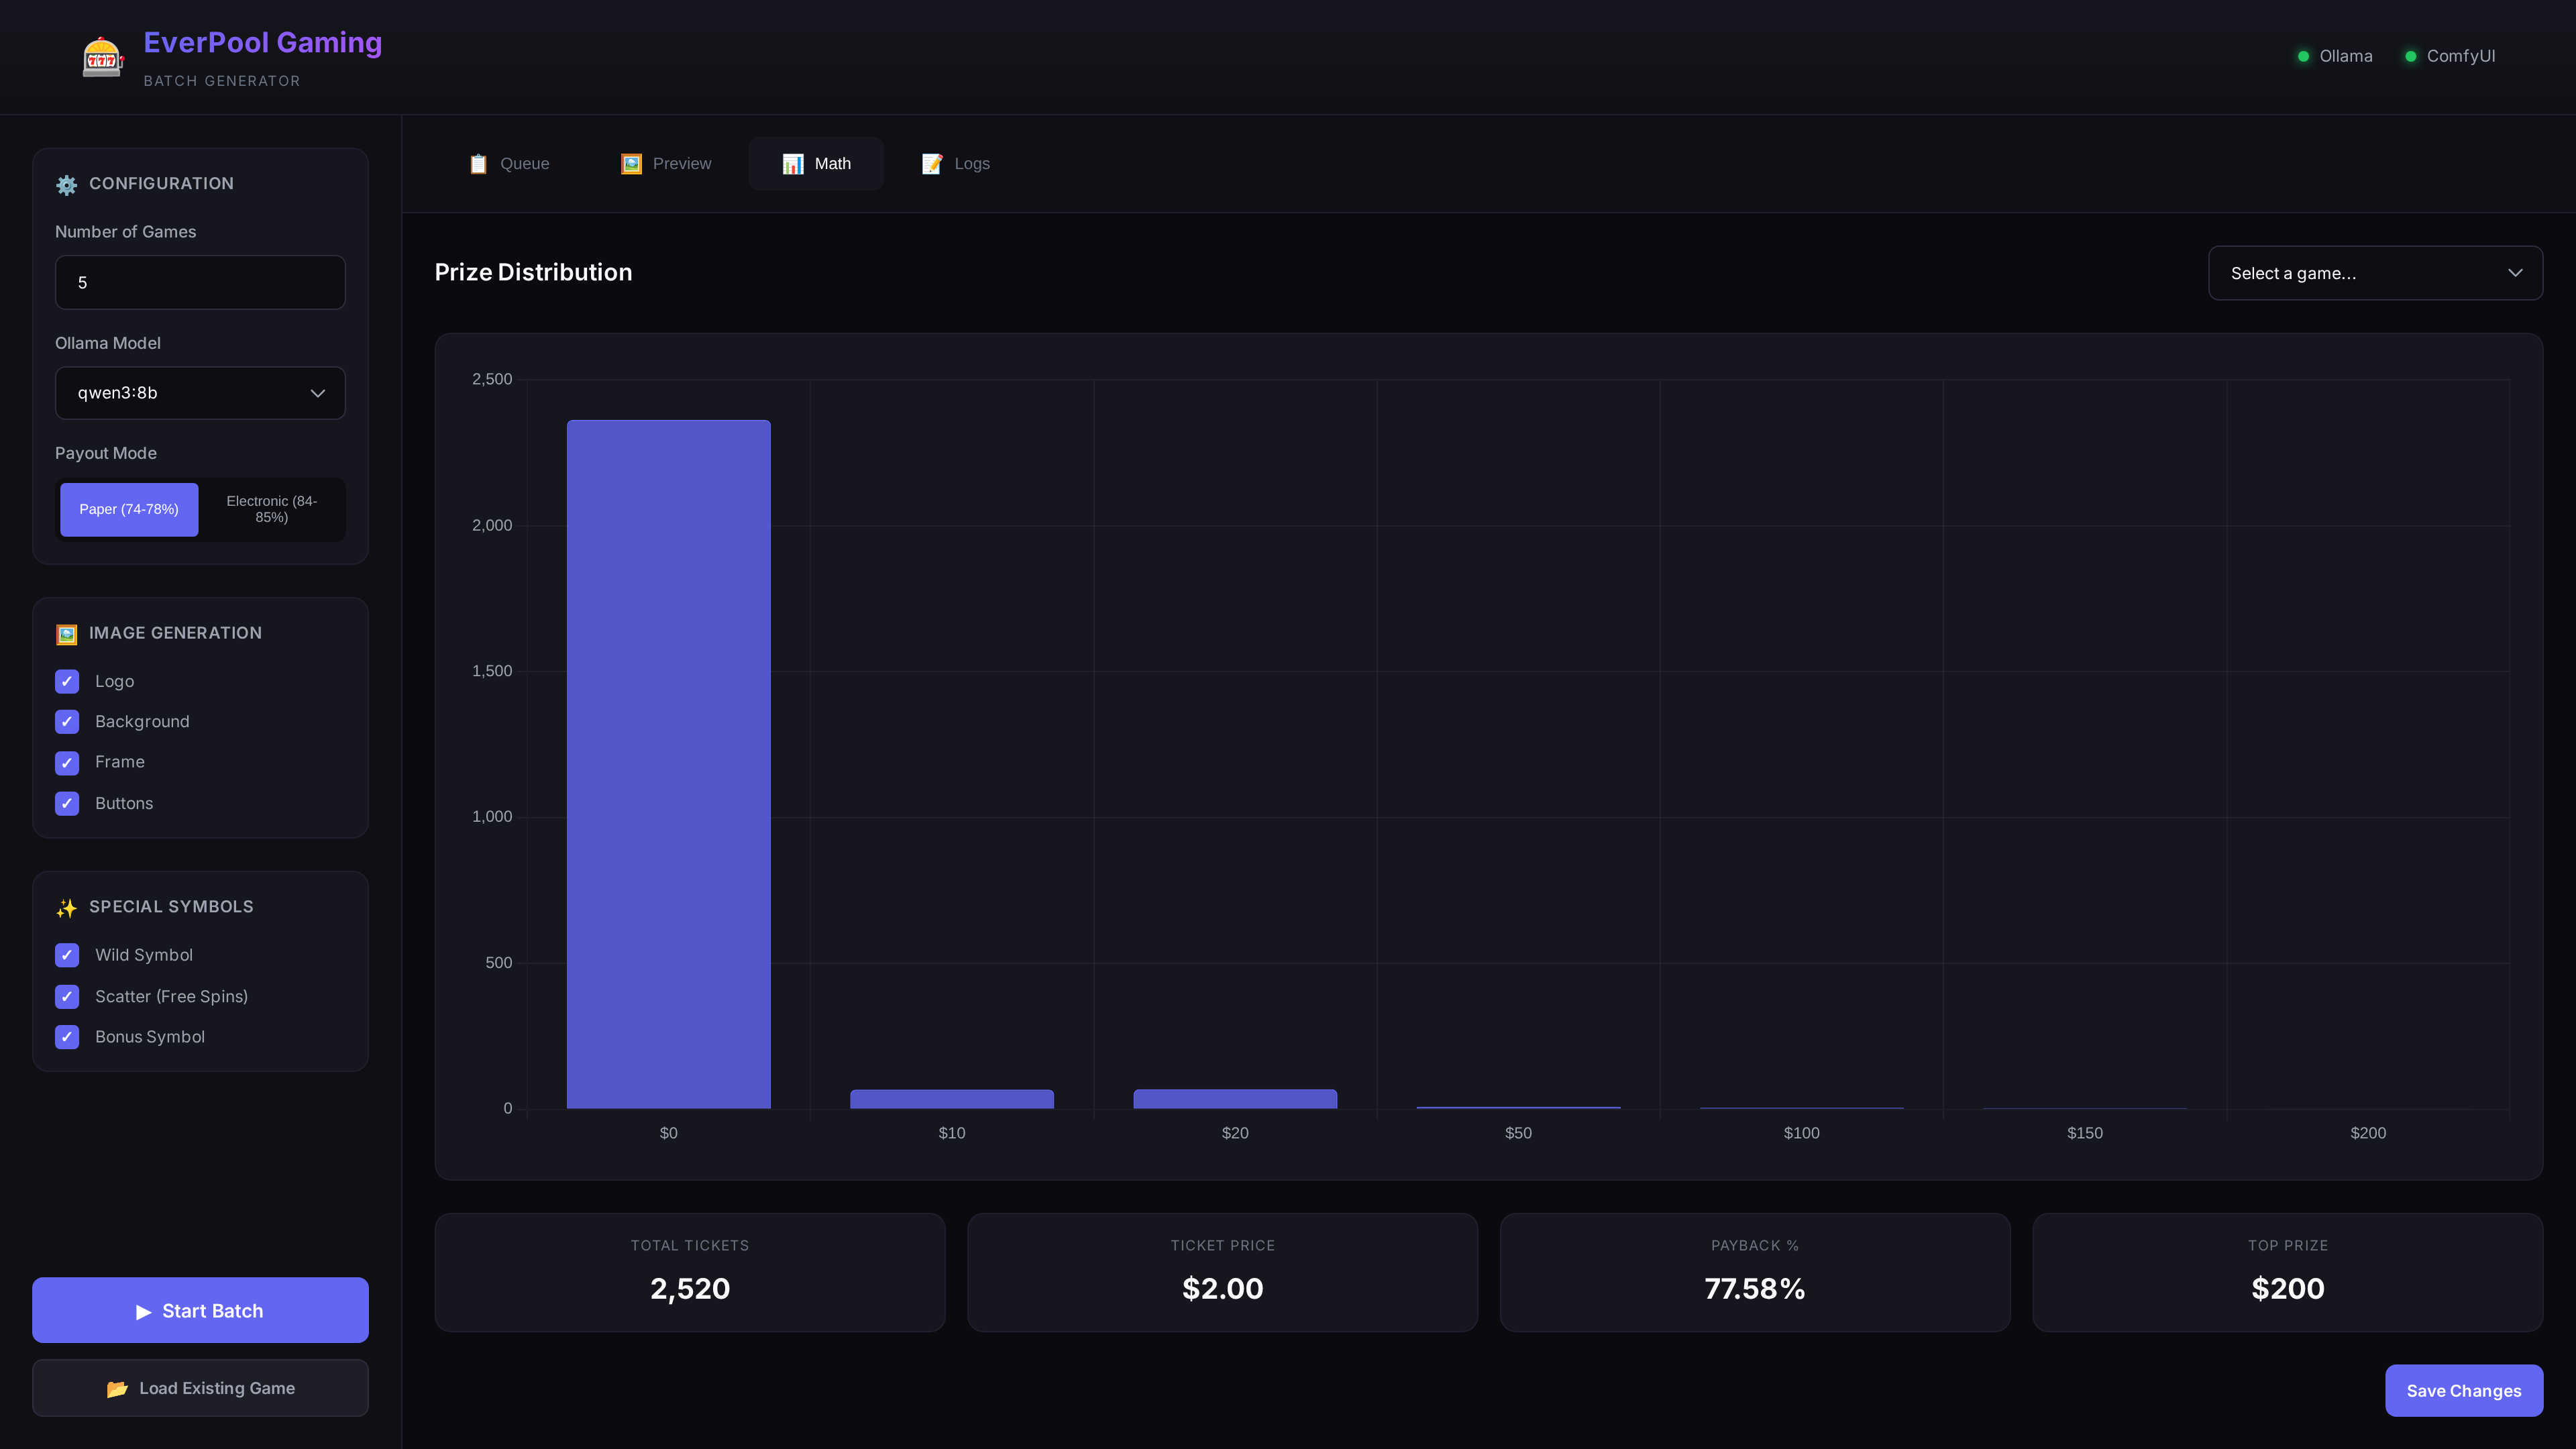Image resolution: width=2576 pixels, height=1449 pixels.
Task: Select Electronic (84-85%) payout mode
Action: [x=271, y=509]
